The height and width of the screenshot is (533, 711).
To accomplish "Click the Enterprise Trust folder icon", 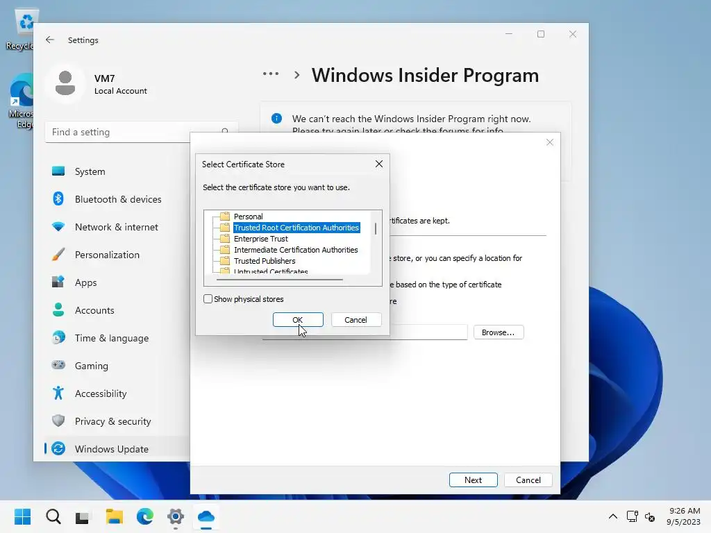I will 225,239.
